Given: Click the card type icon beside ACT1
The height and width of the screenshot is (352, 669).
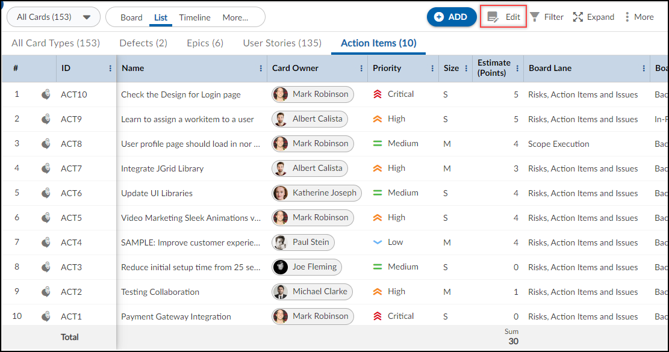Looking at the screenshot, I should (46, 316).
